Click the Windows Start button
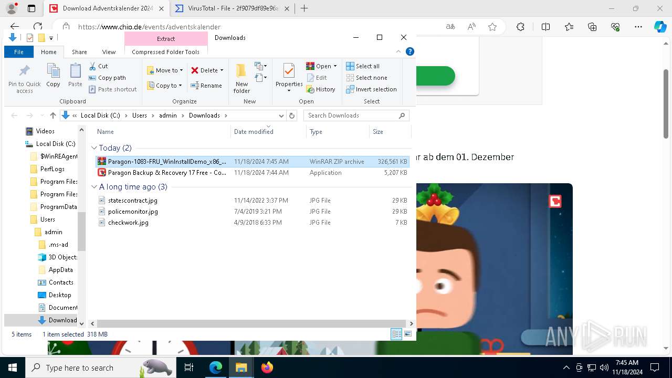This screenshot has width=672, height=378. (12, 367)
